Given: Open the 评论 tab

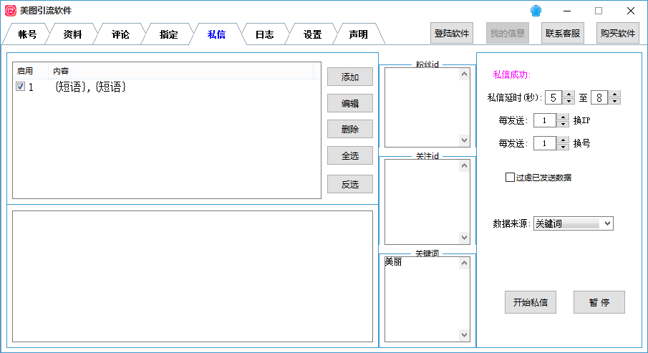Looking at the screenshot, I should (121, 34).
